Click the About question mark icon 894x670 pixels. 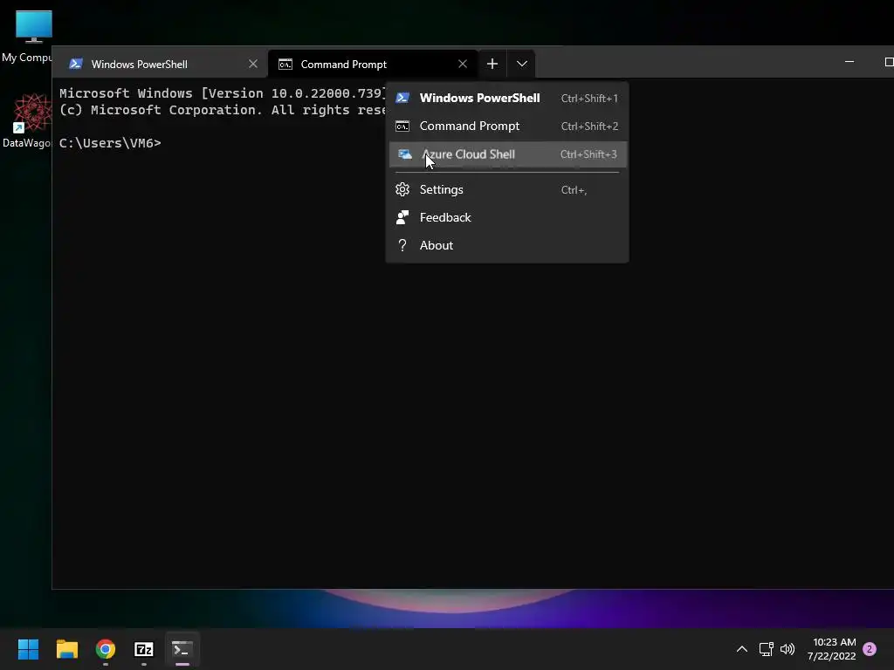tap(402, 245)
